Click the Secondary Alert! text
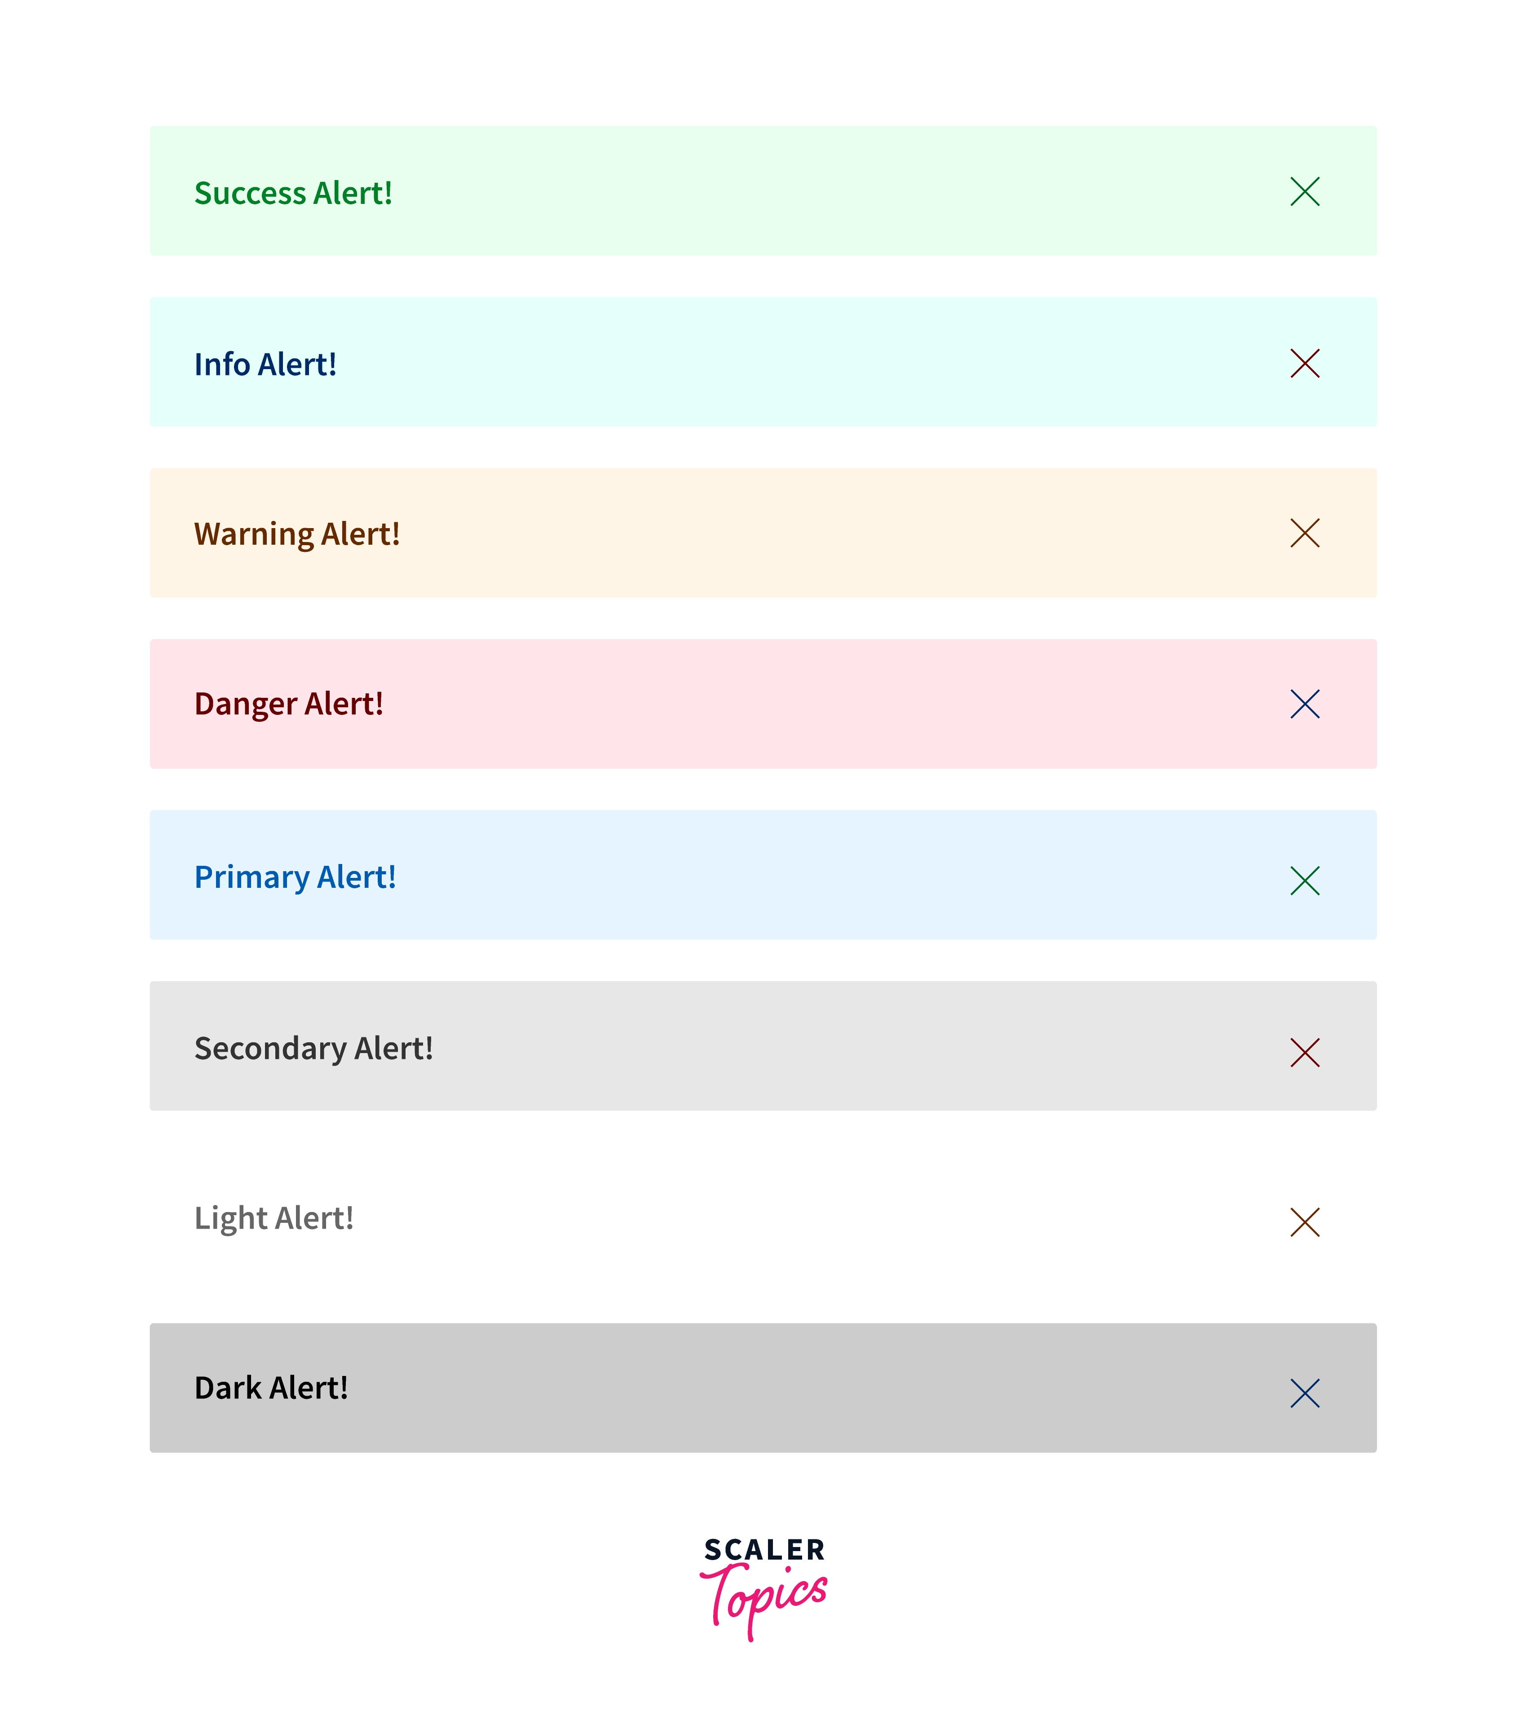 (313, 1048)
